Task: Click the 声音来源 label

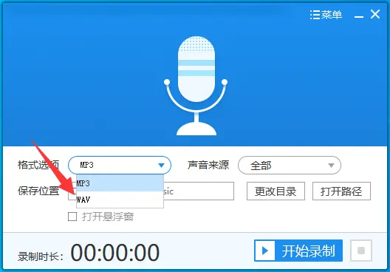Action: pos(208,165)
